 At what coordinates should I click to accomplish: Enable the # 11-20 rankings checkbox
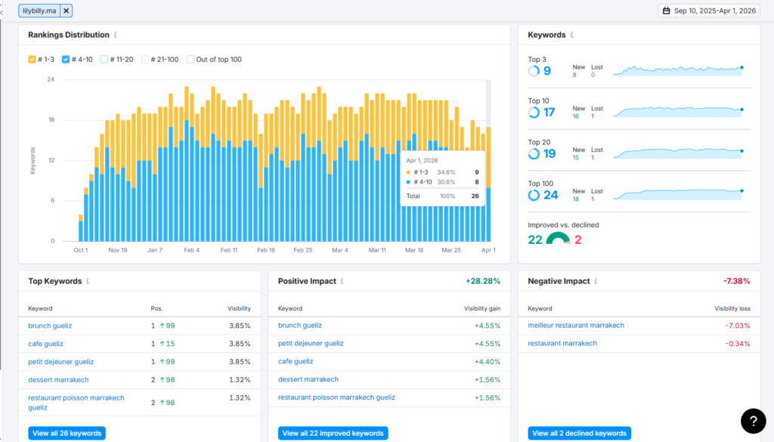coord(104,59)
